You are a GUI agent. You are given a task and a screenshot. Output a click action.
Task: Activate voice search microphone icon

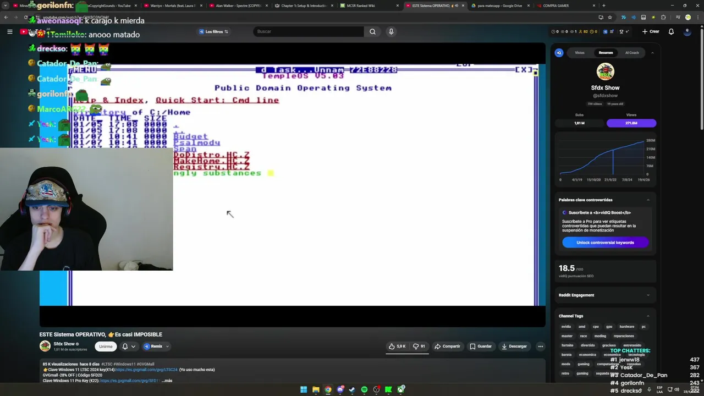(x=391, y=31)
